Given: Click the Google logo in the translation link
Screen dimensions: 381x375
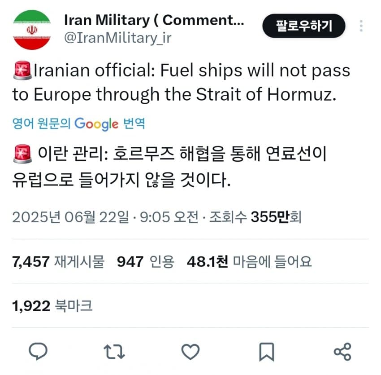Looking at the screenshot, I should 96,124.
